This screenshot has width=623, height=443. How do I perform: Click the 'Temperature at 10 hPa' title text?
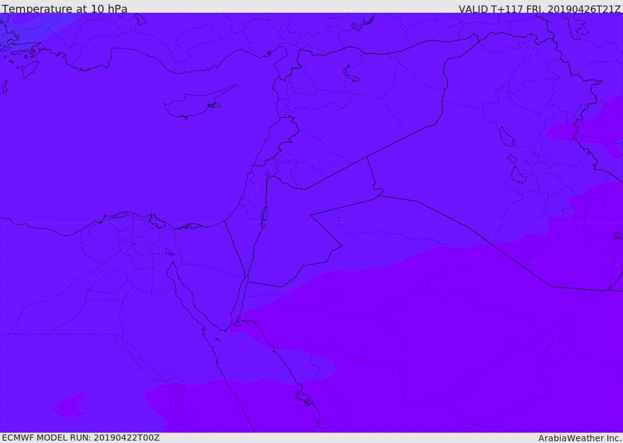pyautogui.click(x=64, y=9)
